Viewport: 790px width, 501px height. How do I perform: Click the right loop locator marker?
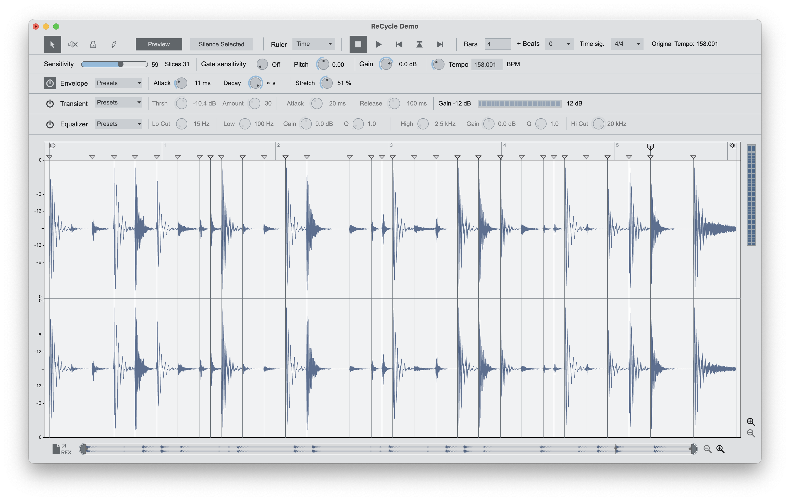point(733,146)
